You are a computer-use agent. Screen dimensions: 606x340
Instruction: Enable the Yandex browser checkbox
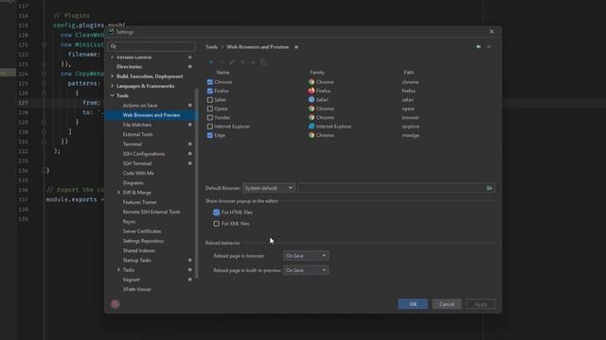(x=210, y=117)
